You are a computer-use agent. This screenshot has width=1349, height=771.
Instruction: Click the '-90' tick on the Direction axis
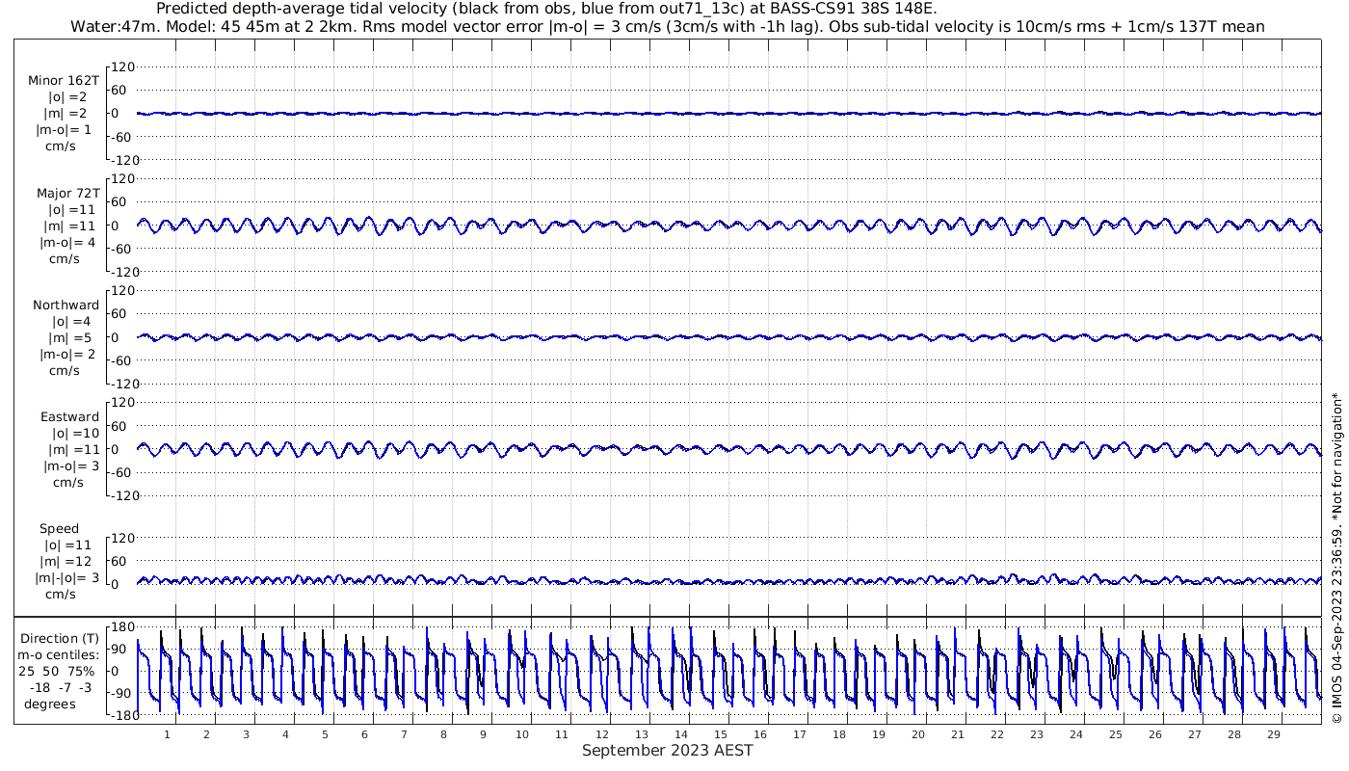click(123, 693)
